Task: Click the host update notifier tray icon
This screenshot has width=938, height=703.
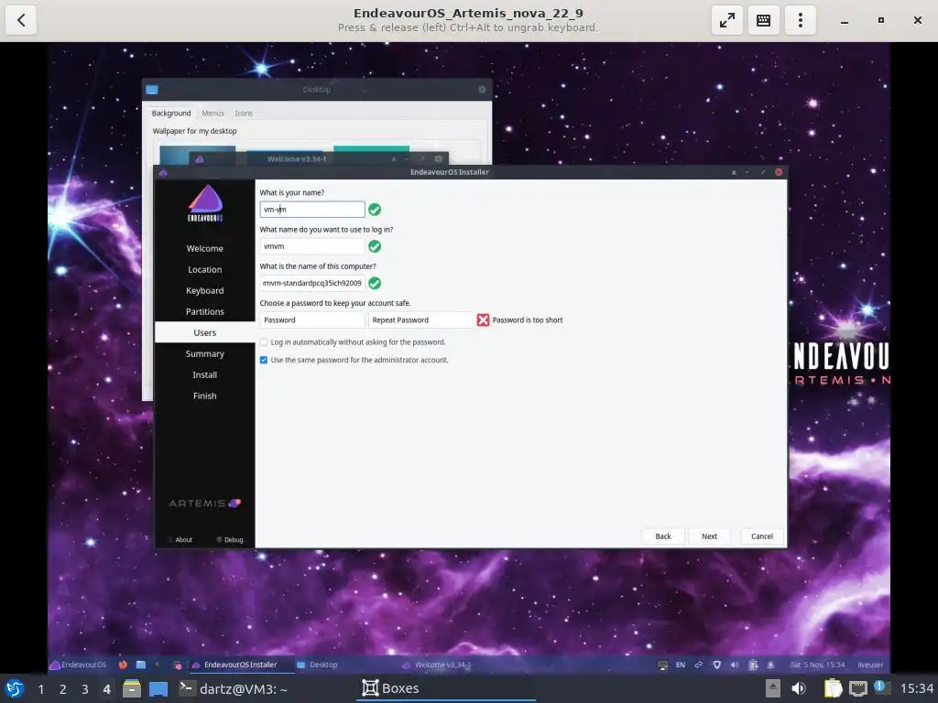Action: coord(882,687)
